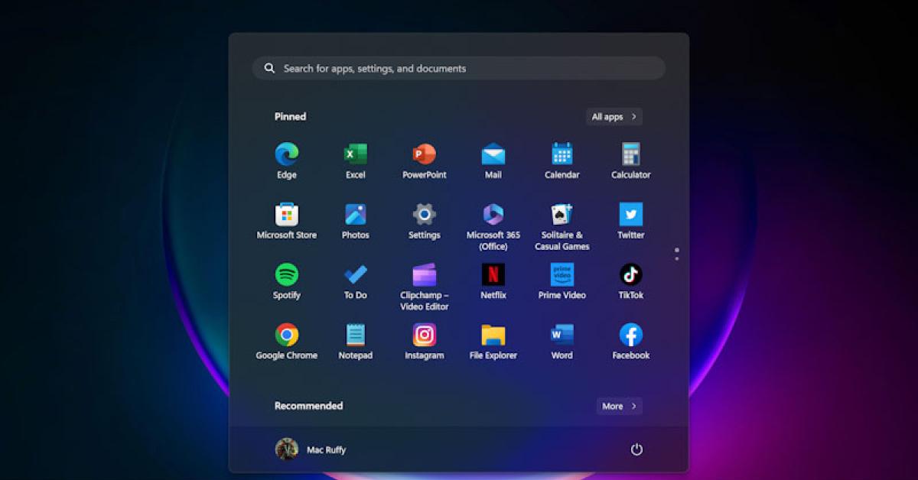Open Mac Ruffy user account menu
This screenshot has width=918, height=480.
tap(311, 449)
